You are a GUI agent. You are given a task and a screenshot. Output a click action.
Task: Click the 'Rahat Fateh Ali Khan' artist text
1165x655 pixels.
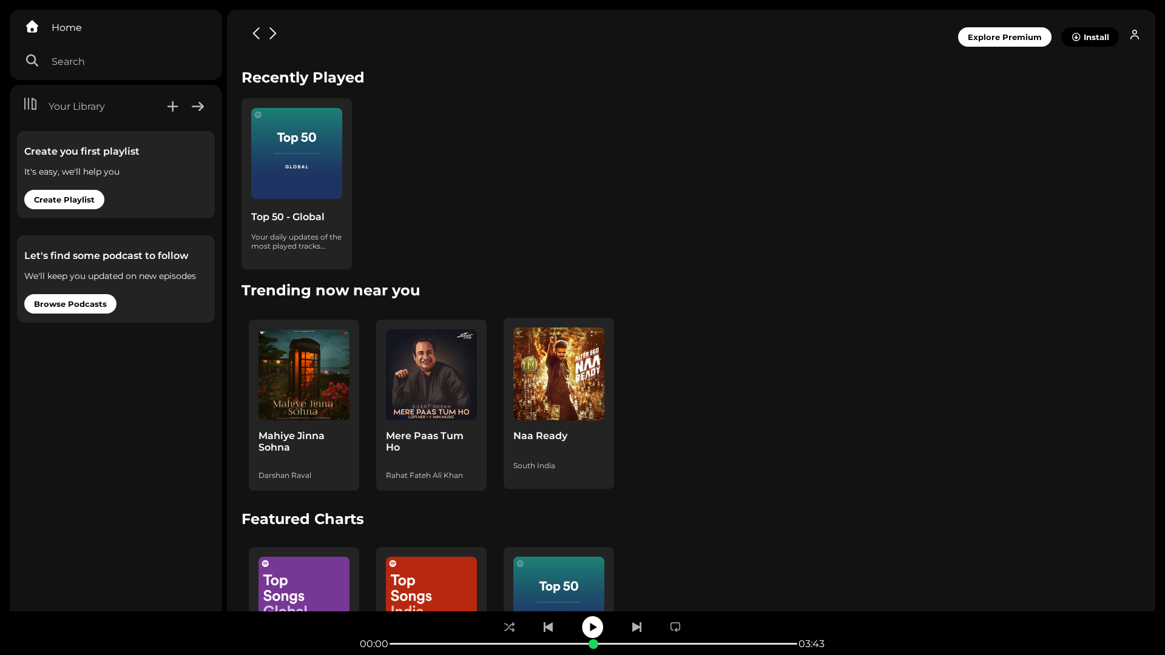click(x=424, y=475)
